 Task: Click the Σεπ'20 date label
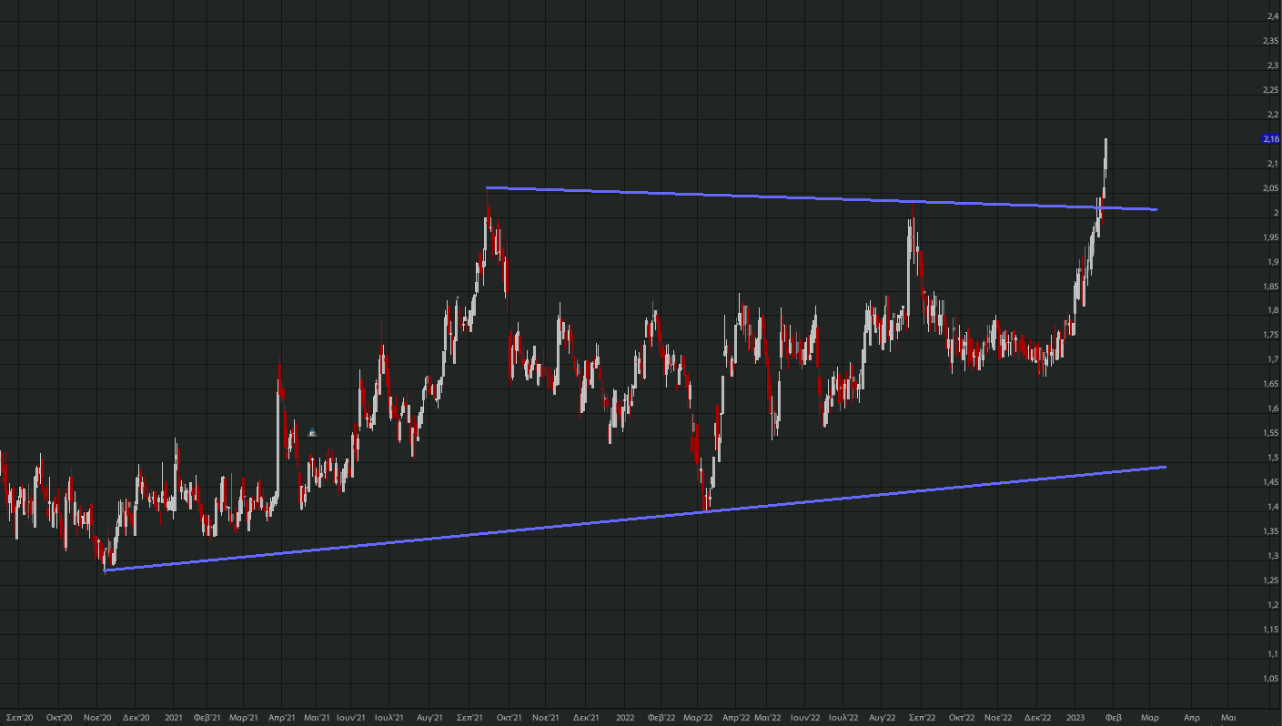[20, 718]
